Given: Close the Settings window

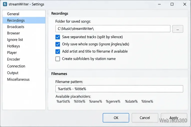Looking at the screenshot, I should (x=185, y=4).
